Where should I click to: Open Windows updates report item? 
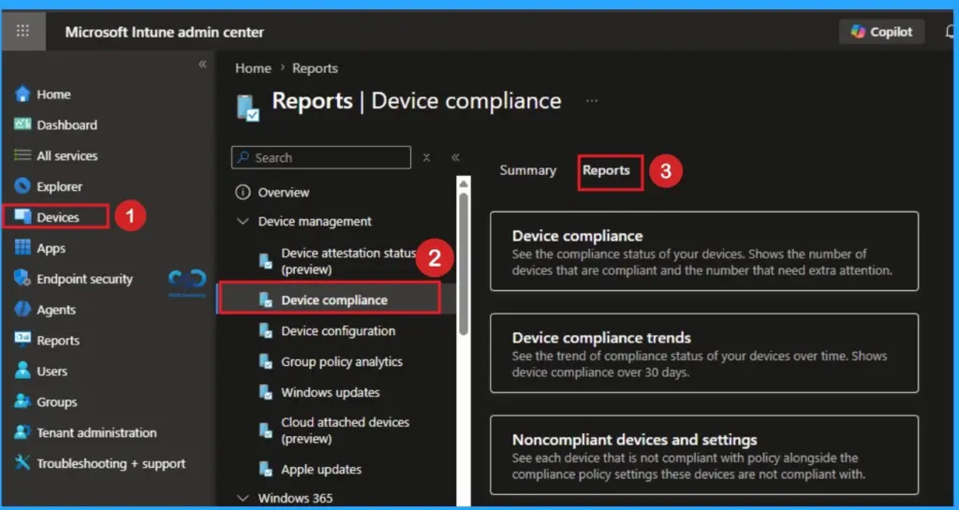tap(331, 392)
